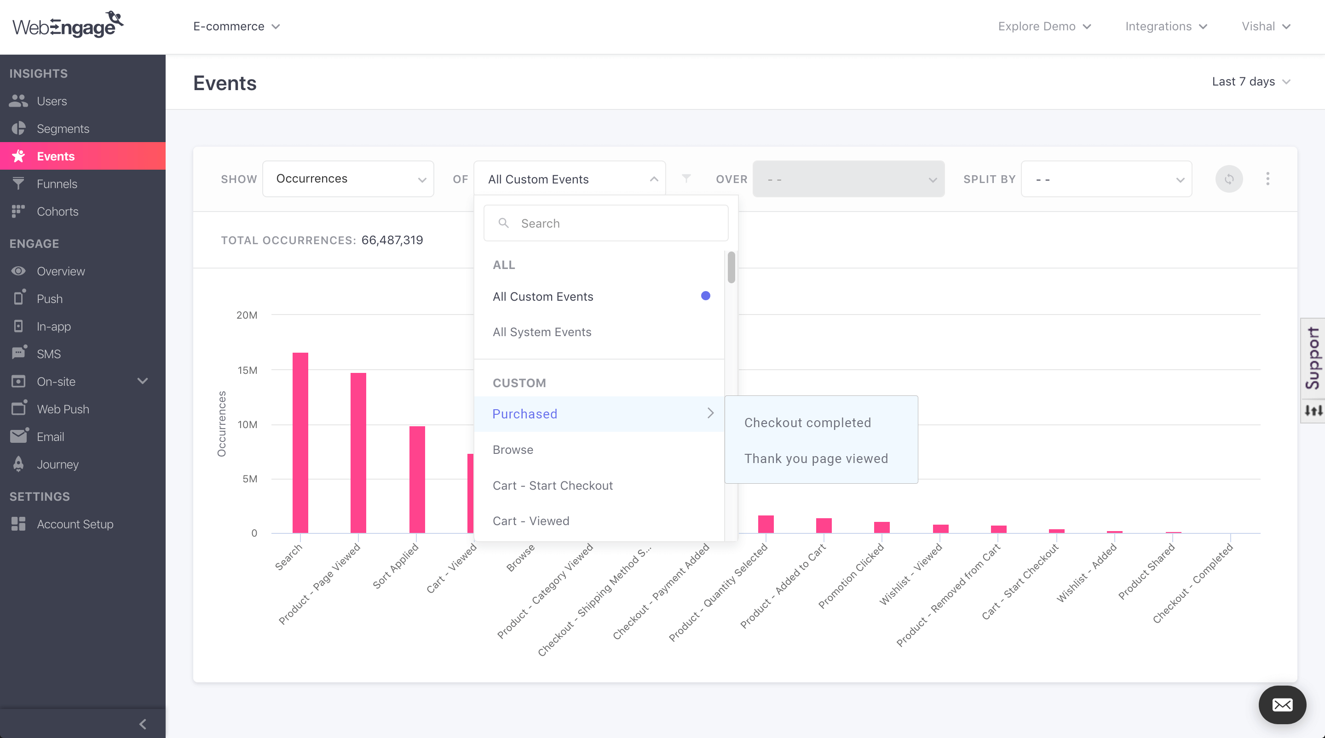Image resolution: width=1325 pixels, height=738 pixels.
Task: Collapse the sidebar with the arrow icon
Action: point(143,724)
